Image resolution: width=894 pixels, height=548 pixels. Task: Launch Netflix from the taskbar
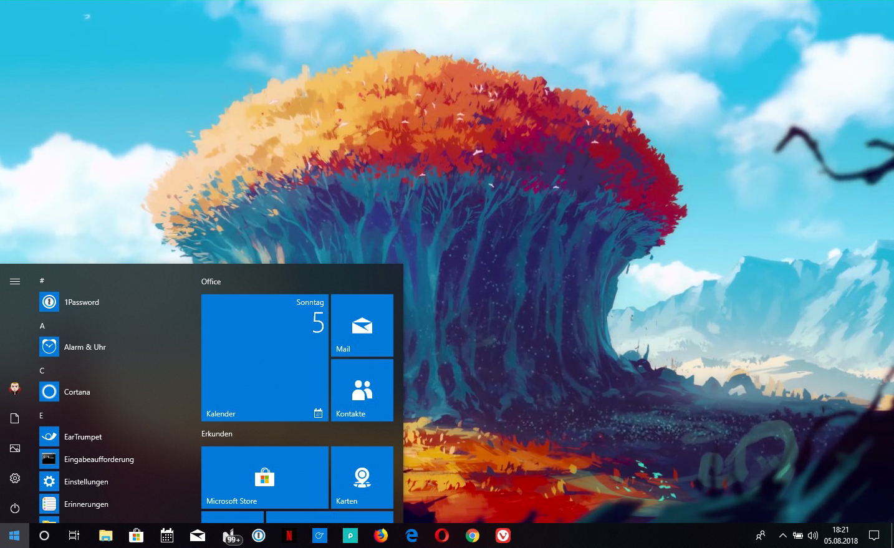click(x=289, y=536)
